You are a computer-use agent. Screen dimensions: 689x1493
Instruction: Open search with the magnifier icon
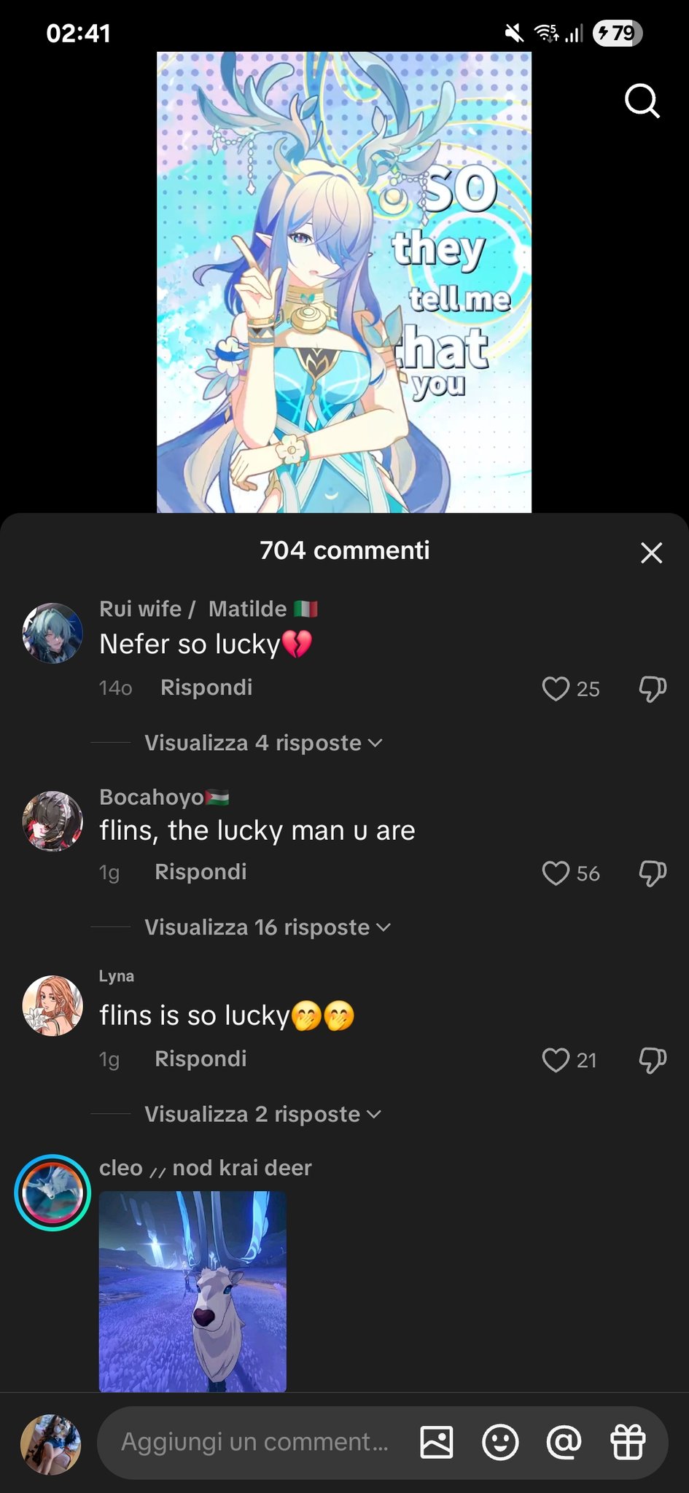coord(642,101)
